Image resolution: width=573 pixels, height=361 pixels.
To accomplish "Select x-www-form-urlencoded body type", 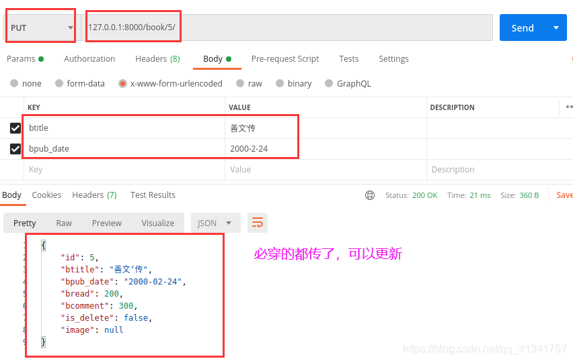I will tap(170, 83).
